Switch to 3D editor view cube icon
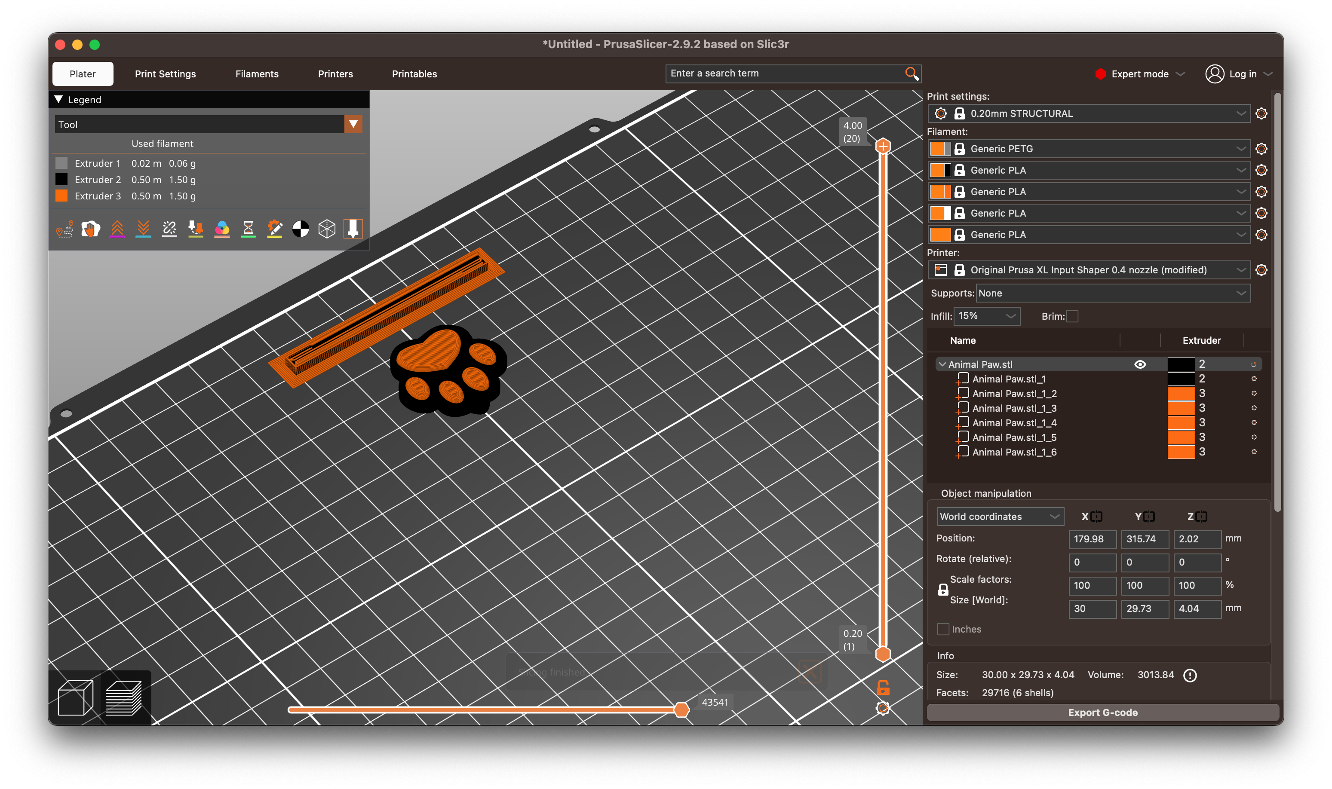Viewport: 1332px width, 789px height. pyautogui.click(x=75, y=698)
